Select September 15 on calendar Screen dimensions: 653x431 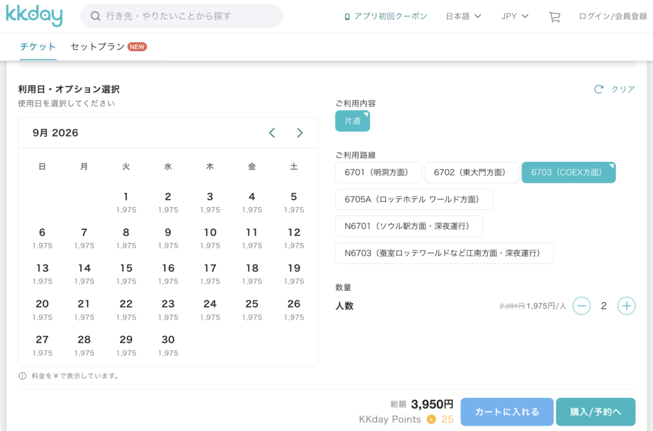[126, 274]
